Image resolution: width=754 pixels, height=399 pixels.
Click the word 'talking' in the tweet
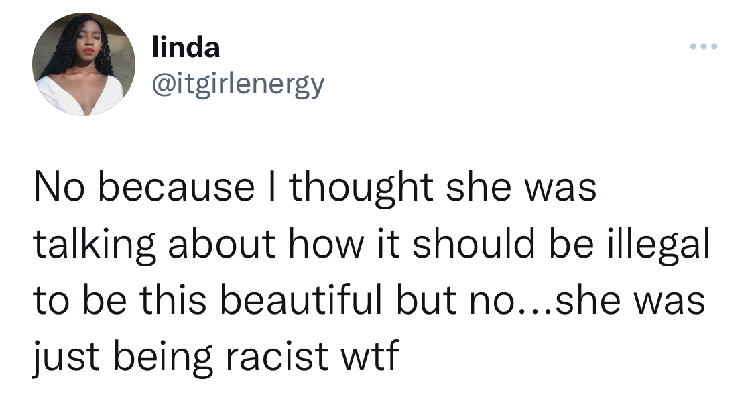coord(95,245)
